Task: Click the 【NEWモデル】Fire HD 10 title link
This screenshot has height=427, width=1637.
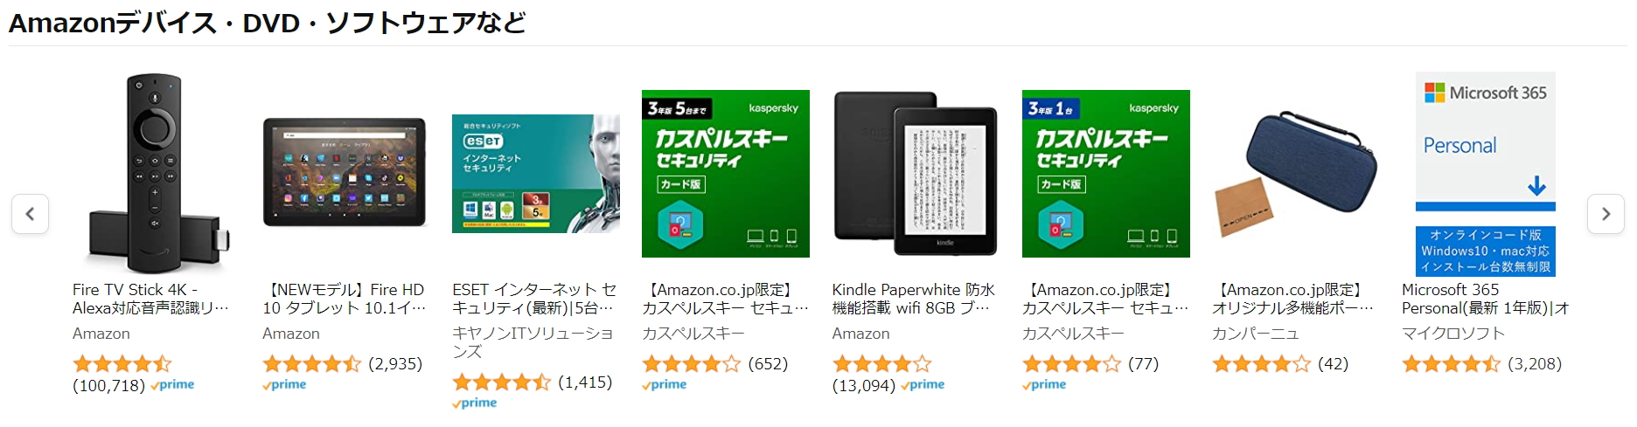Action: [344, 299]
